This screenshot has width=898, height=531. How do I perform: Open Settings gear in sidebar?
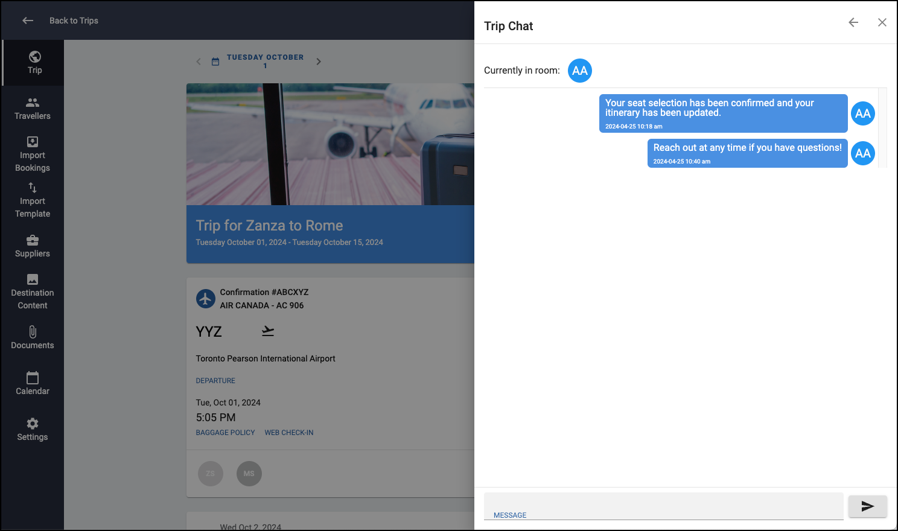pos(33,430)
